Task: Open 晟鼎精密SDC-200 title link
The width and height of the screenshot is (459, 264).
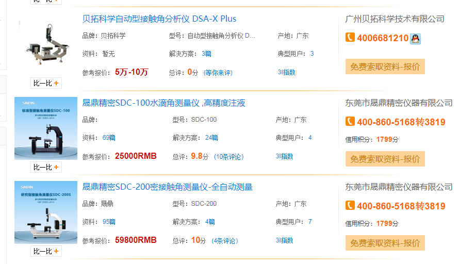Action: [x=168, y=187]
